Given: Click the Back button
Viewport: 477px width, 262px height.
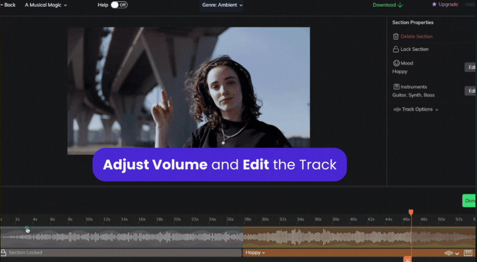Looking at the screenshot, I should pos(8,5).
